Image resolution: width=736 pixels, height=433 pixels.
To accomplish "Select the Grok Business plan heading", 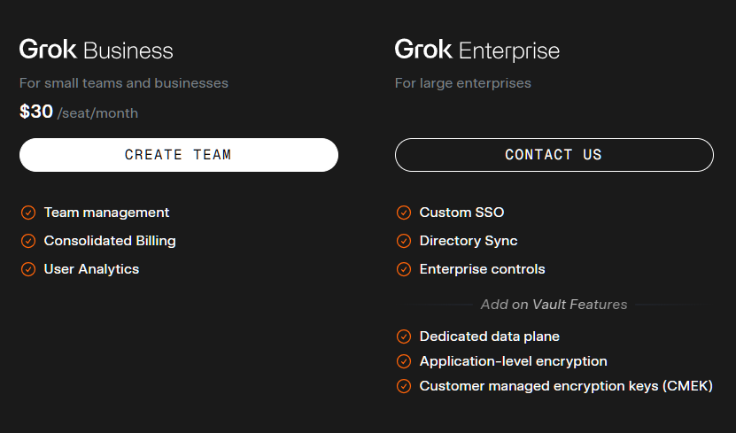I will 96,50.
